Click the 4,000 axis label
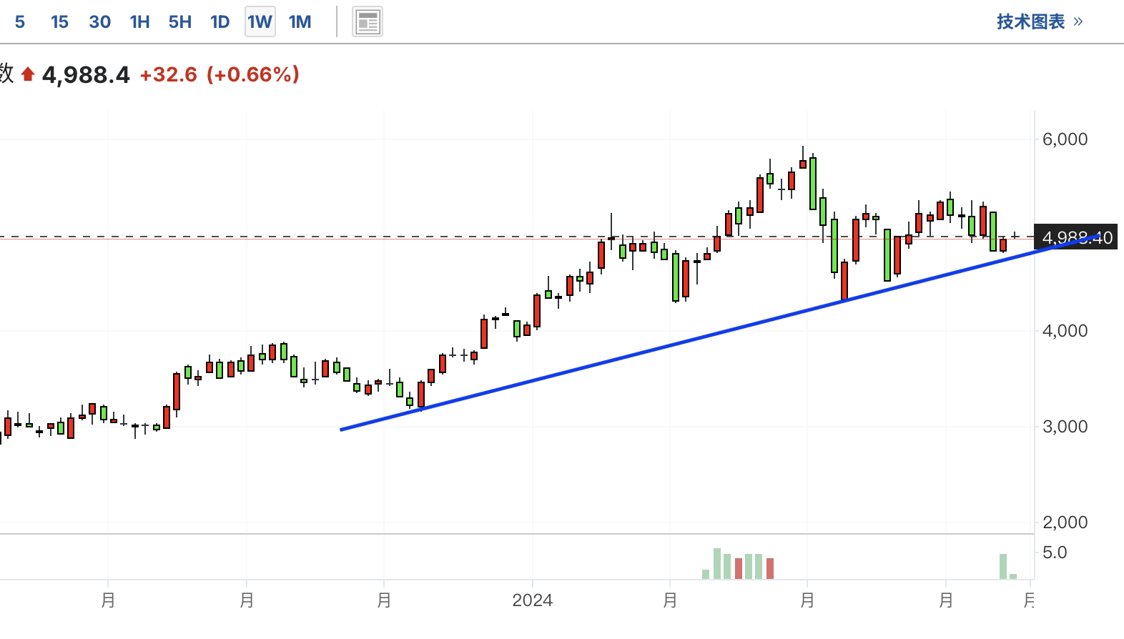1124x639 pixels. coord(1065,331)
